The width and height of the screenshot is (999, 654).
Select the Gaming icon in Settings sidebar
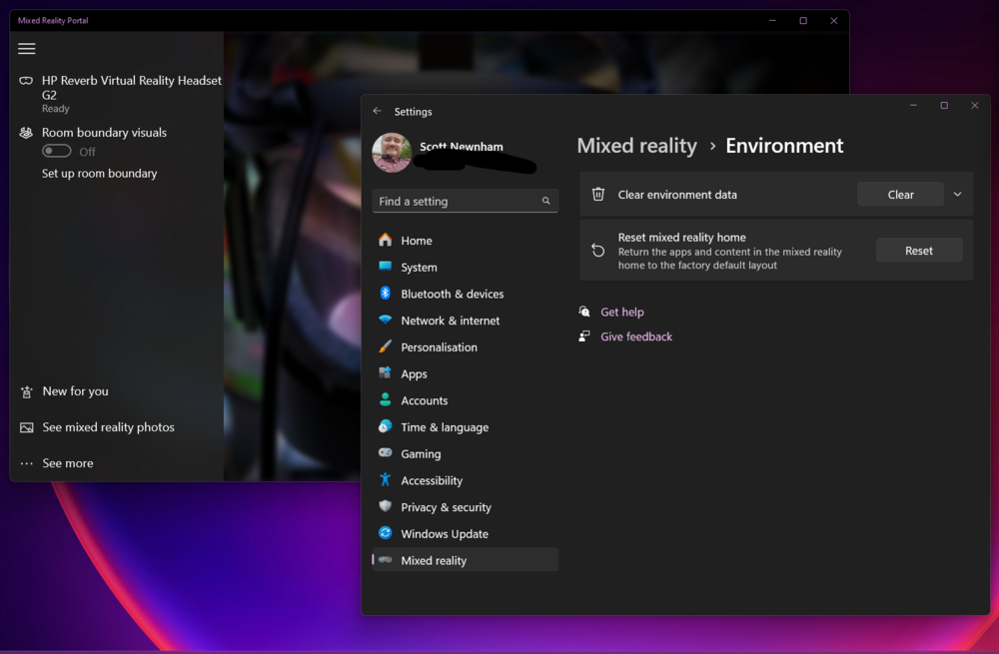coord(386,453)
